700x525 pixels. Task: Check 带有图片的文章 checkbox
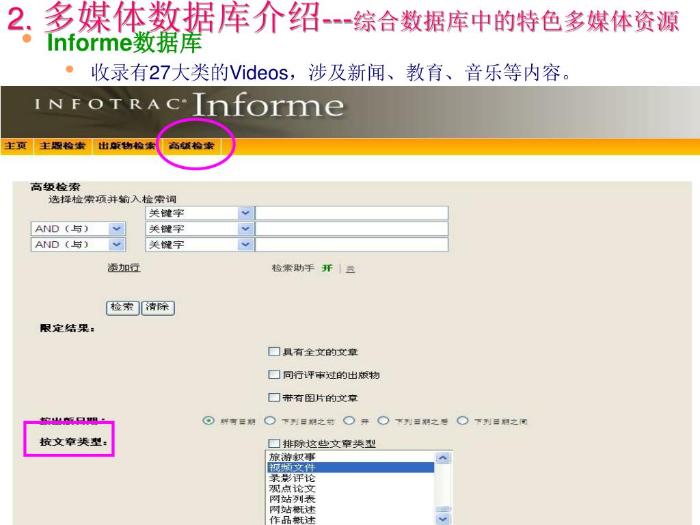tap(273, 397)
